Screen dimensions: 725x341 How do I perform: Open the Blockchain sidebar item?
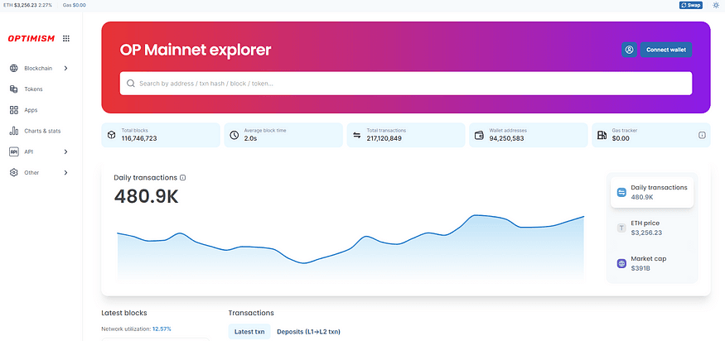[x=39, y=69]
